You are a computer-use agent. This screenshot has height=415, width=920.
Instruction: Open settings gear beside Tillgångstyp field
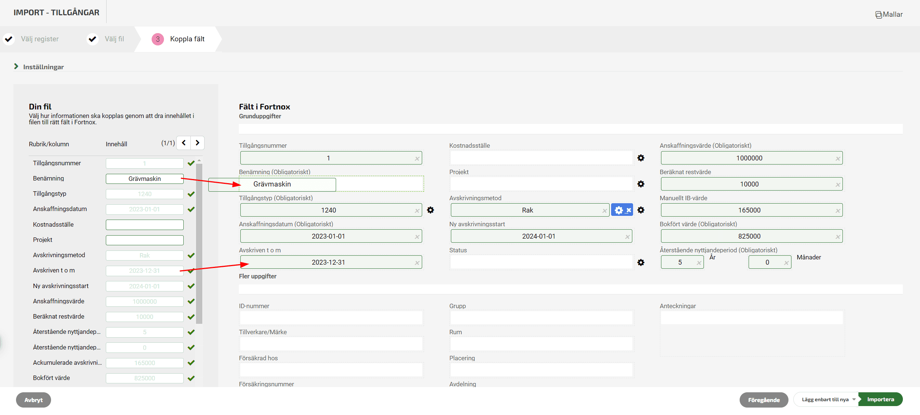430,210
